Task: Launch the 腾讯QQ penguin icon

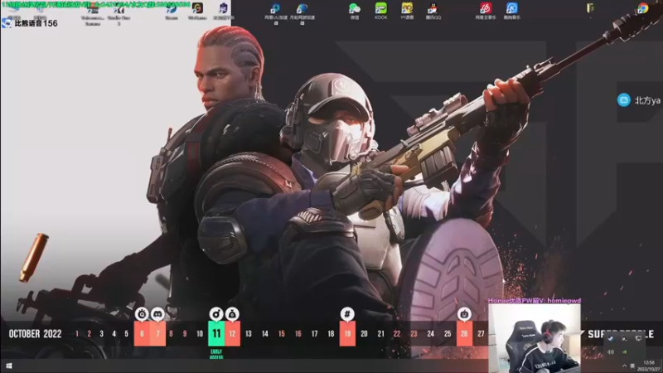Action: tap(433, 11)
